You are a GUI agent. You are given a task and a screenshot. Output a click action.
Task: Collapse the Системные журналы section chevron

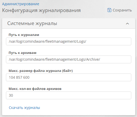pyautogui.click(x=127, y=23)
